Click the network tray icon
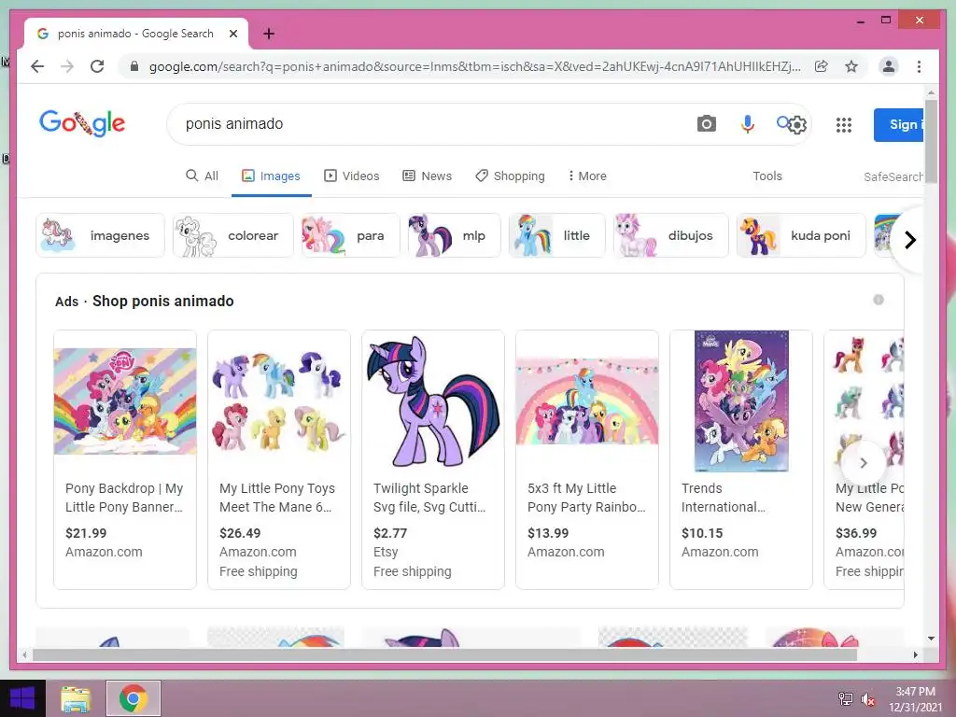The height and width of the screenshot is (717, 956). [846, 699]
